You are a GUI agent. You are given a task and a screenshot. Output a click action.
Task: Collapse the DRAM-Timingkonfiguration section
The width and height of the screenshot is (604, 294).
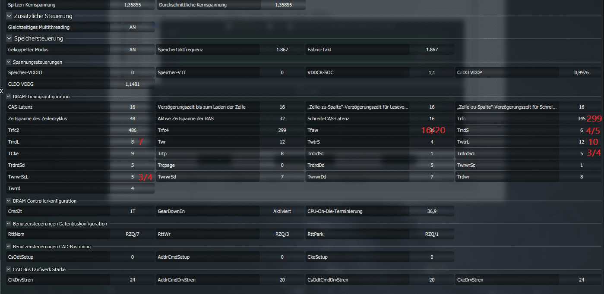point(9,97)
